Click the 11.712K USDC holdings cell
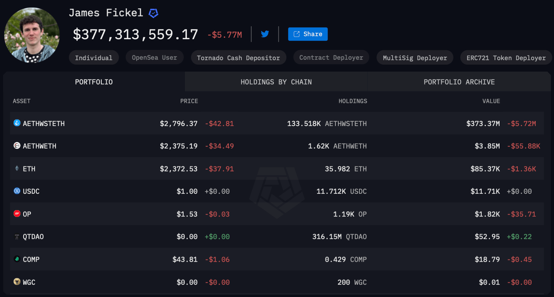554x297 pixels. (x=342, y=191)
